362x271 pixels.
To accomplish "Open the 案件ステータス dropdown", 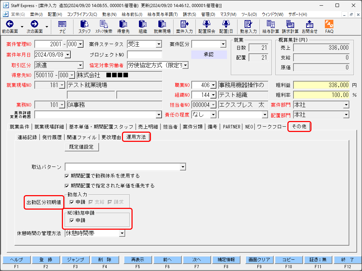I will (x=159, y=44).
